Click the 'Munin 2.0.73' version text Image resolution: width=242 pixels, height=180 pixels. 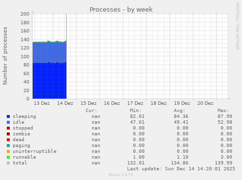click(x=121, y=175)
